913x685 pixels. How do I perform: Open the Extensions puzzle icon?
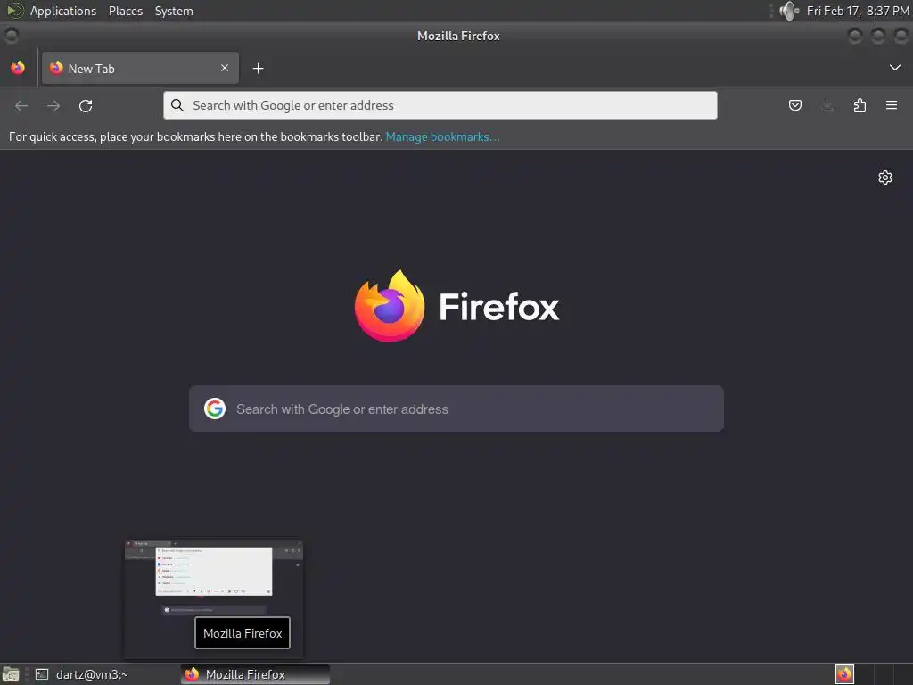[860, 105]
